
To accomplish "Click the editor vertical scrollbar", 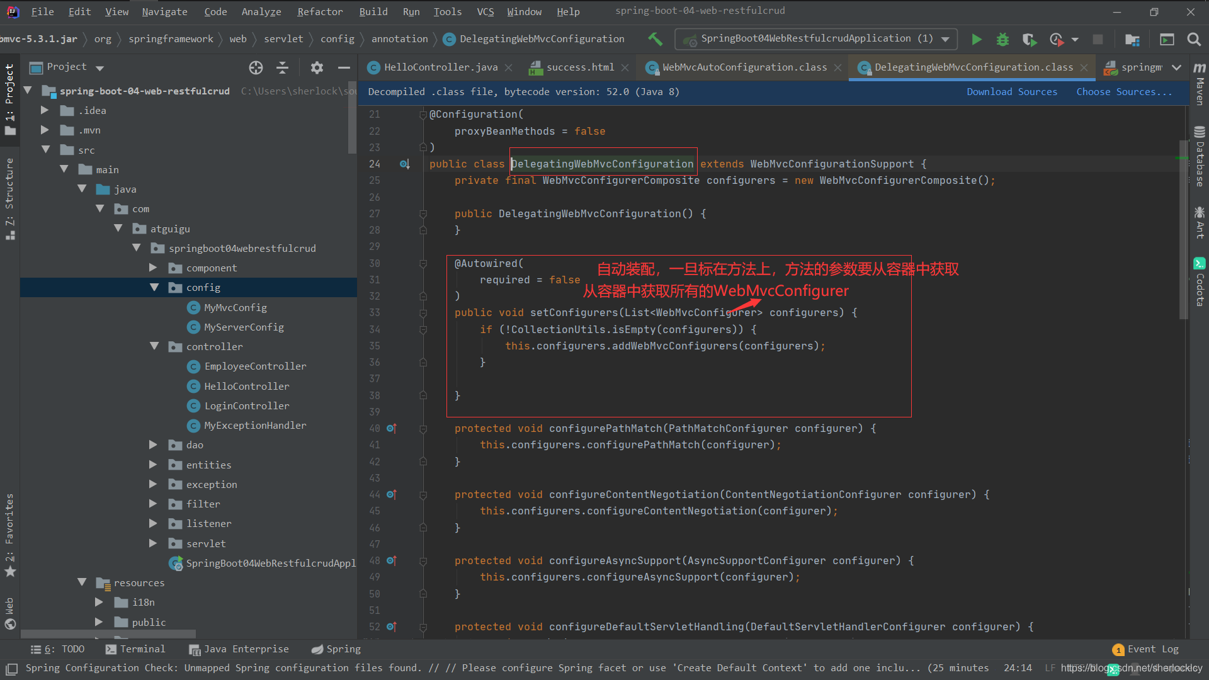I will tap(1183, 230).
